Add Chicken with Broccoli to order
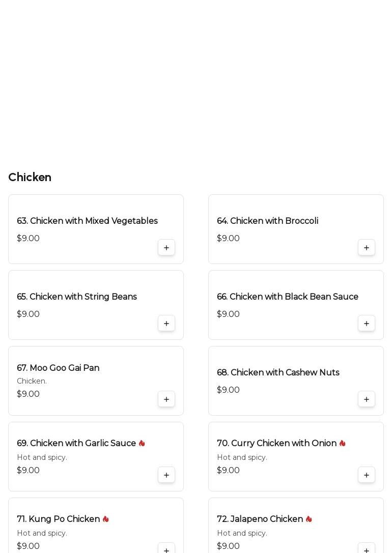The width and height of the screenshot is (392, 553). [x=367, y=248]
